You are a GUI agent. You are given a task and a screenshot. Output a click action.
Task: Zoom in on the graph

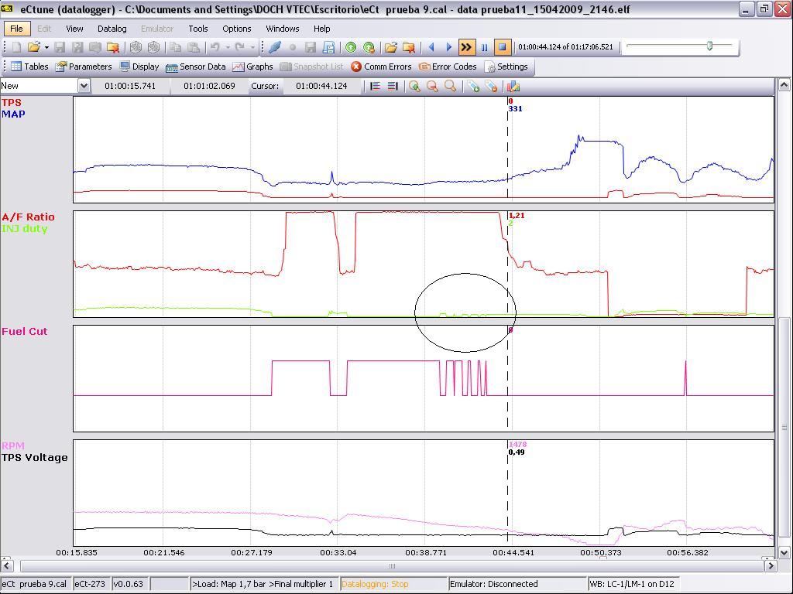[x=415, y=87]
